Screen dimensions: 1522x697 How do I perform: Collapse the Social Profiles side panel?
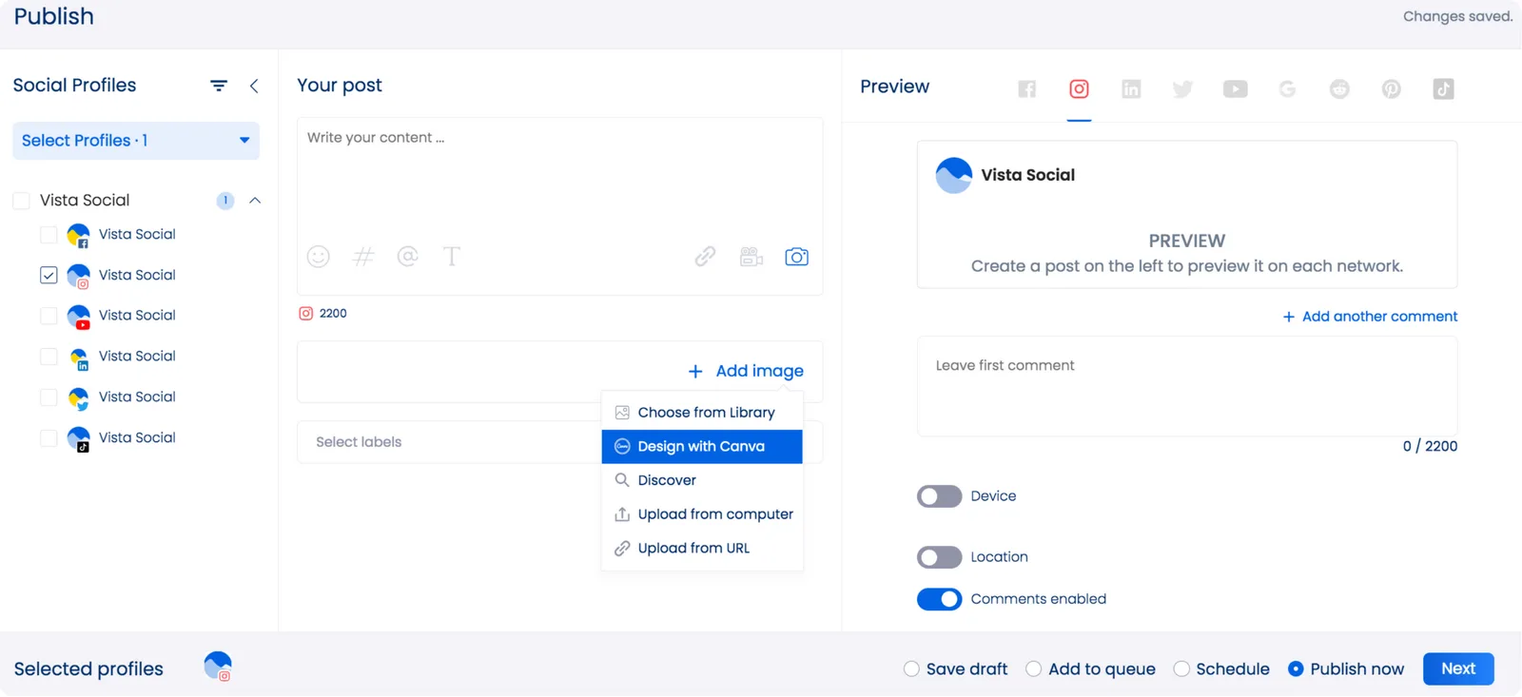pyautogui.click(x=254, y=86)
